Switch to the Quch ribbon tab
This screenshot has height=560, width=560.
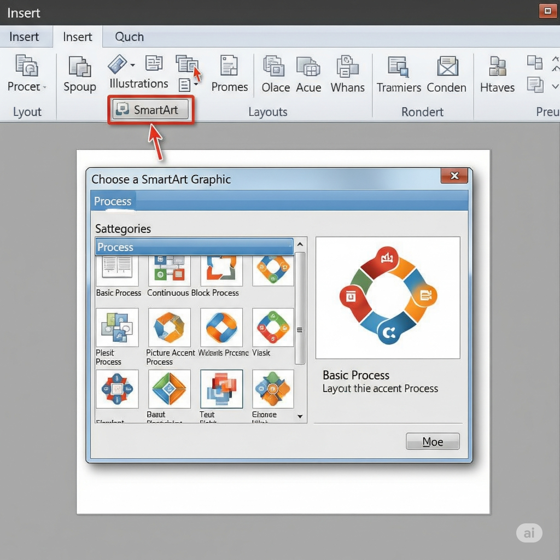pyautogui.click(x=129, y=37)
